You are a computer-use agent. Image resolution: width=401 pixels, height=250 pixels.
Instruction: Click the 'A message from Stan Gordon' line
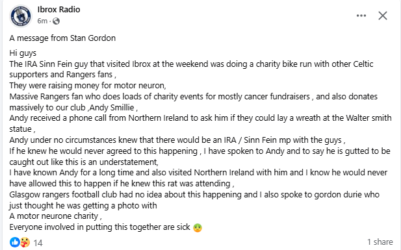pyautogui.click(x=62, y=38)
